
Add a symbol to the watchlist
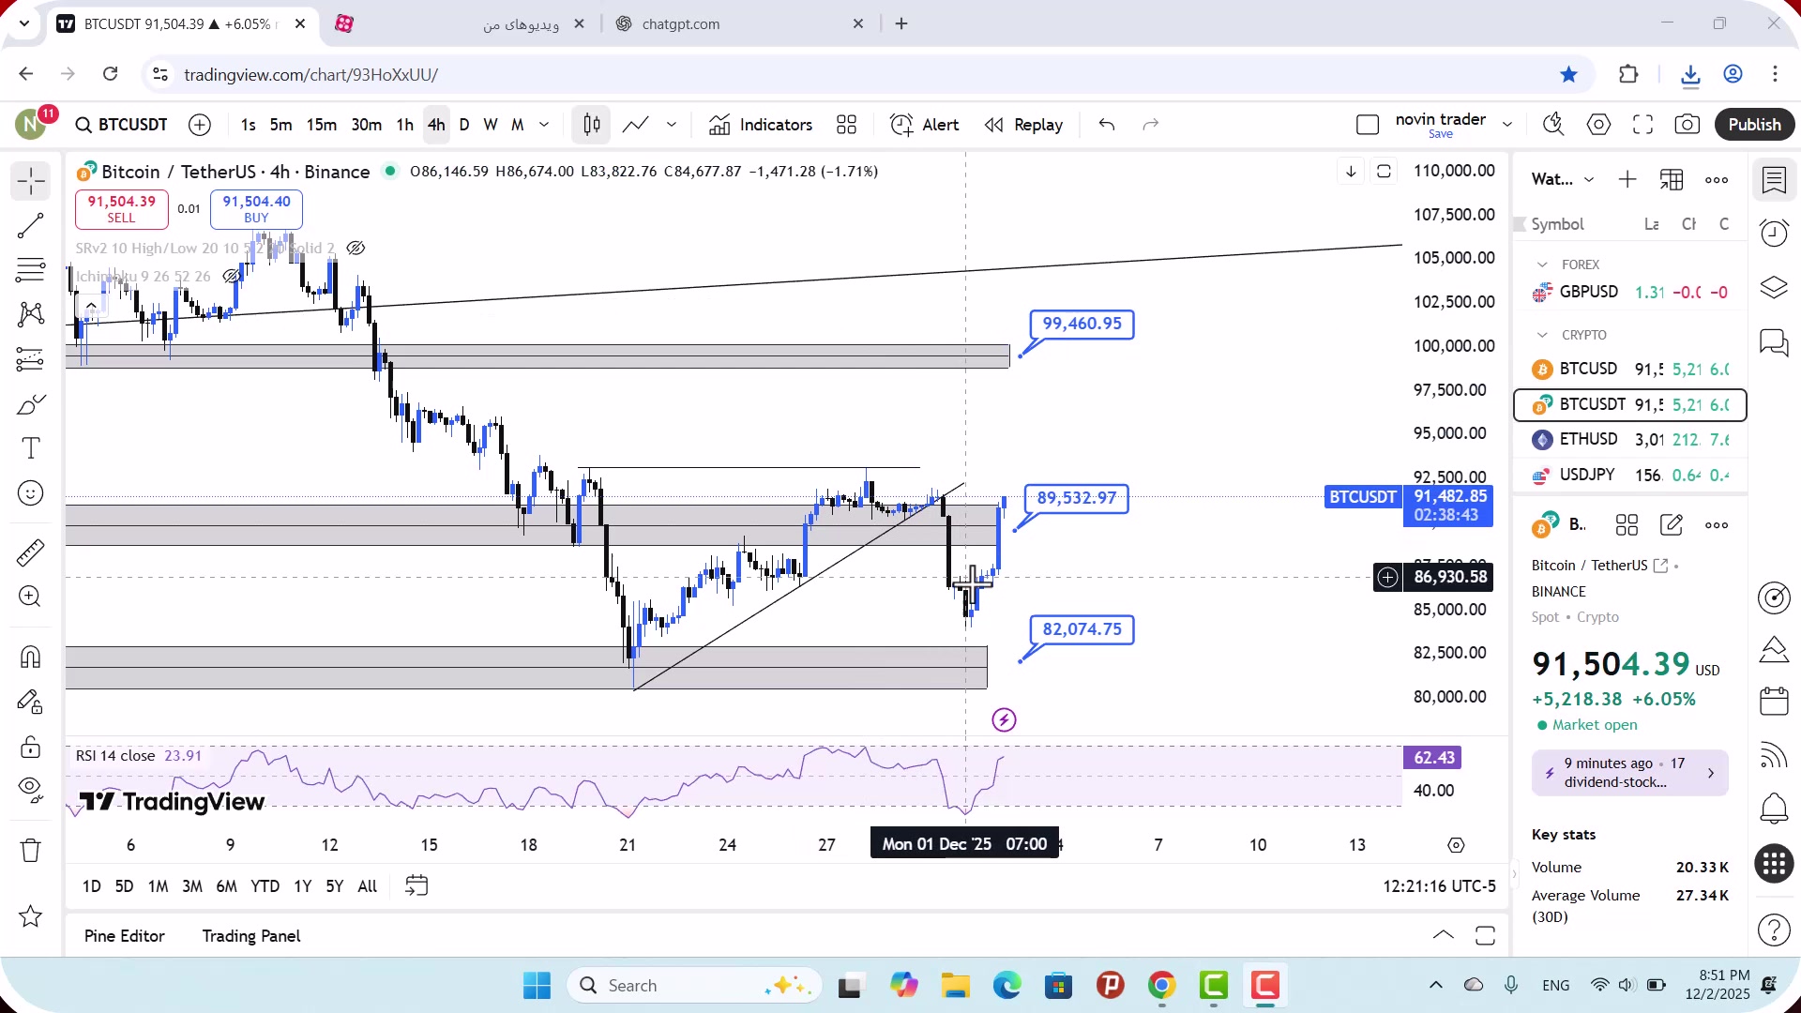pyautogui.click(x=1627, y=180)
